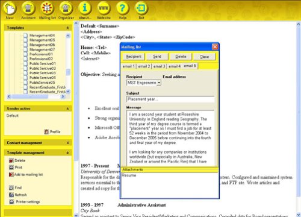Click templates horizontal scroll left arrow
301x217 pixels.
pos(9,96)
